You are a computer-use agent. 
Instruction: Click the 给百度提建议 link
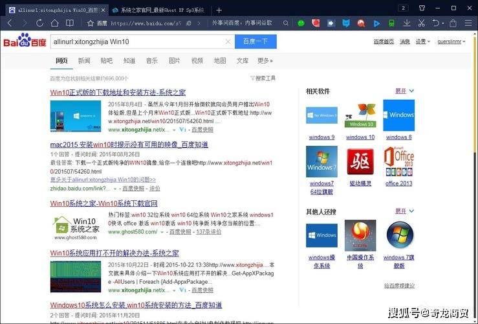point(399,286)
